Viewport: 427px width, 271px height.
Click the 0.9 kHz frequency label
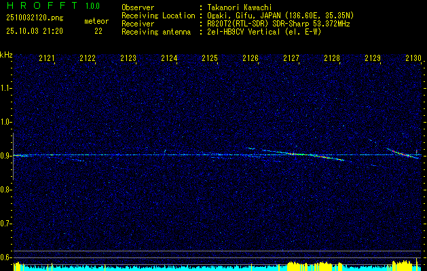pos(5,156)
